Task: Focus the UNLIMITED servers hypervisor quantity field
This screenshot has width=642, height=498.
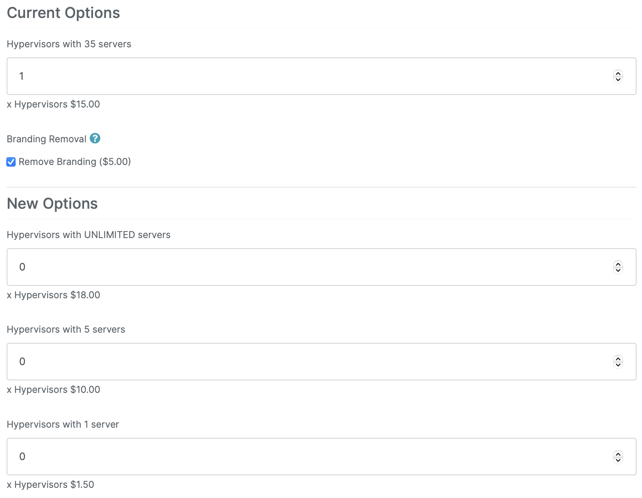Action: [x=321, y=267]
